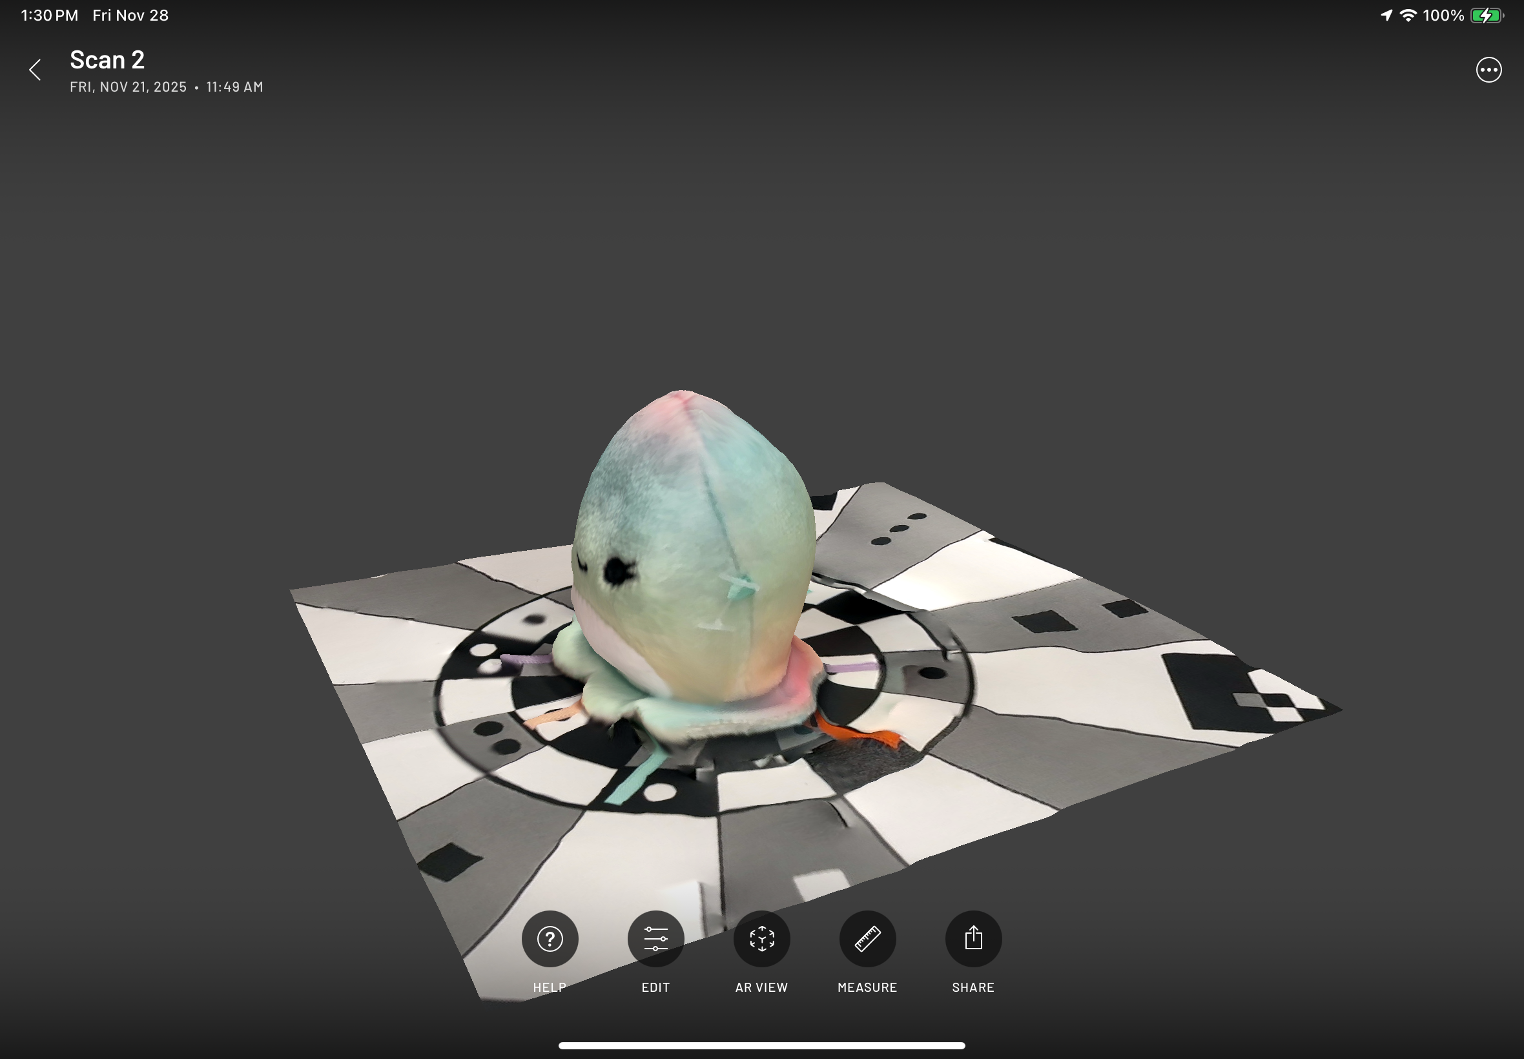Tap the back chevron arrow
The height and width of the screenshot is (1059, 1524).
click(35, 70)
